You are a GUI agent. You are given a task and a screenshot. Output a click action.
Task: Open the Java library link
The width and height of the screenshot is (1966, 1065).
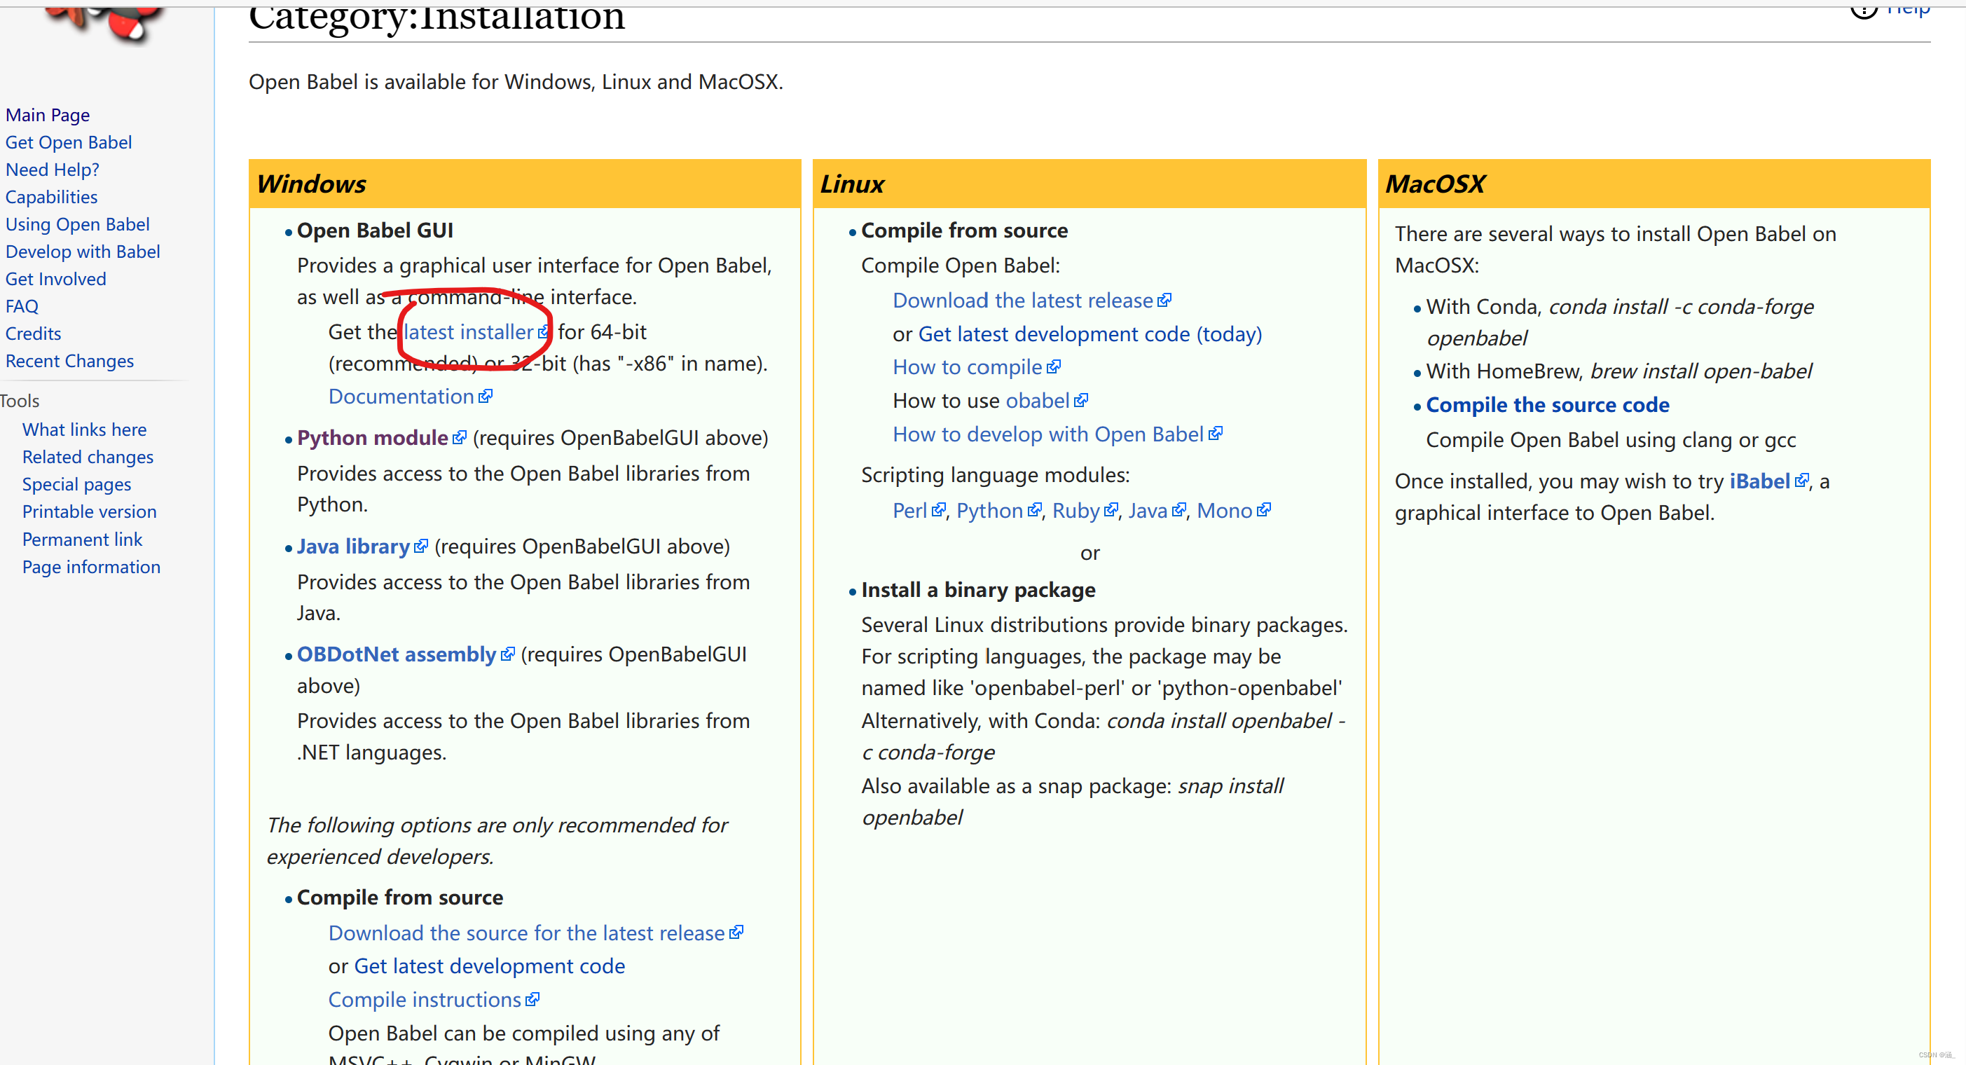pyautogui.click(x=353, y=546)
